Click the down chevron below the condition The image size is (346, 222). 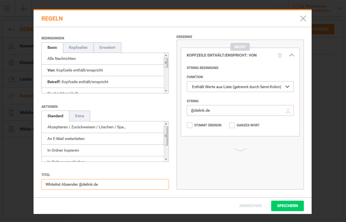[x=240, y=150]
